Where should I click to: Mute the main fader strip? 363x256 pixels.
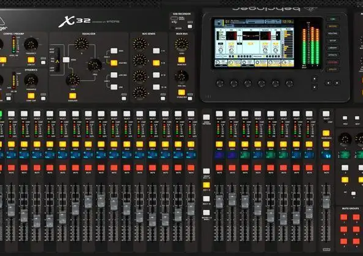coord(326,168)
